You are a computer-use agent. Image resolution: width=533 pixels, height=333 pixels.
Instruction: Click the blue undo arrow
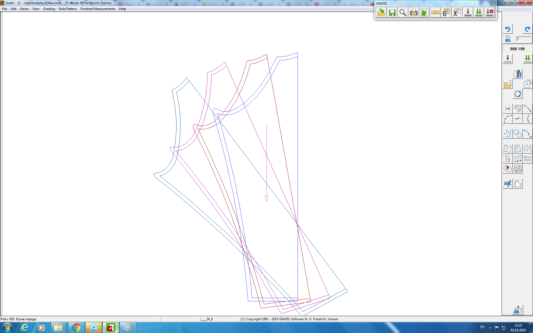click(x=508, y=29)
